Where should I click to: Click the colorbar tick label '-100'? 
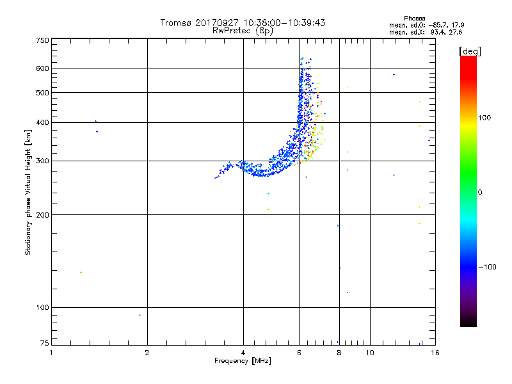pos(487,267)
